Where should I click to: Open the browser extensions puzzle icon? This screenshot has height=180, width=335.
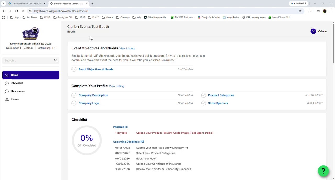(309, 11)
